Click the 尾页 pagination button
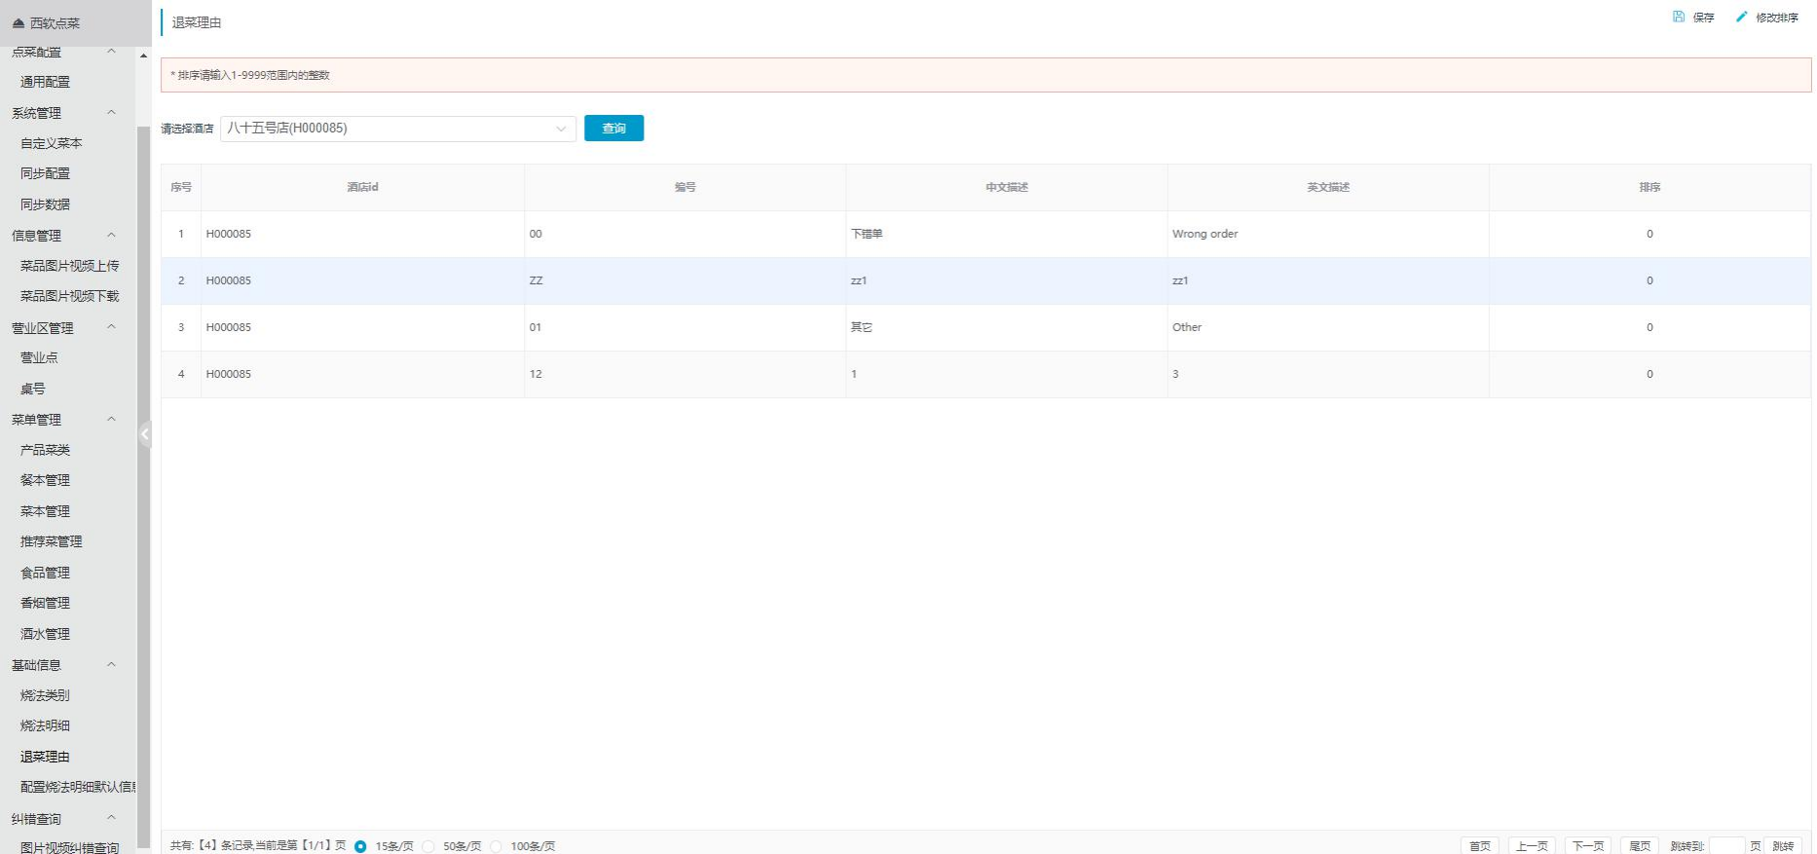This screenshot has height=854, width=1817. 1640,846
